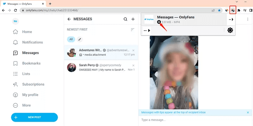The width and height of the screenshot is (253, 126).
Task: Click Messages — OnlyFans title in popup
Action: tap(176, 17)
